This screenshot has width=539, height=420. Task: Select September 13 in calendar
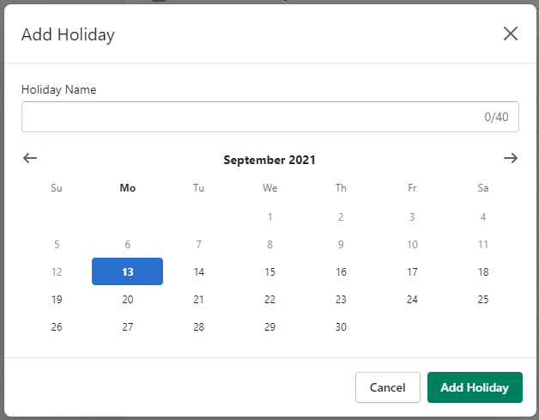click(x=127, y=272)
